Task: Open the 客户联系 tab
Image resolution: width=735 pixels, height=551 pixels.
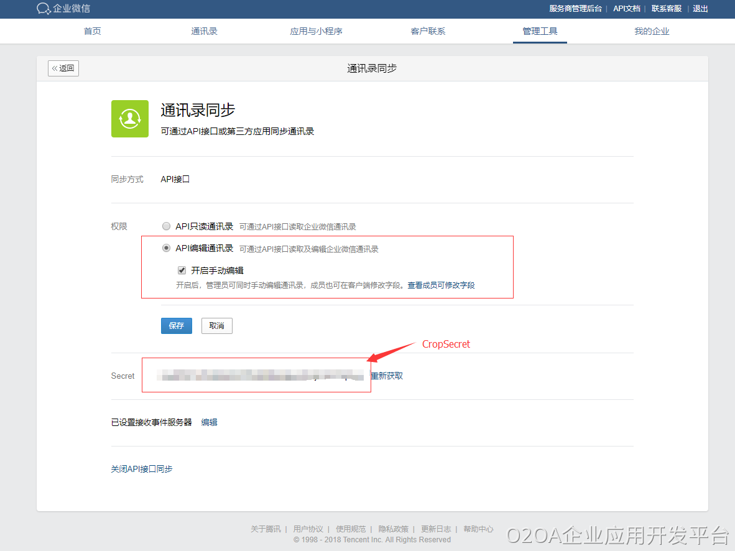Action: [x=428, y=31]
